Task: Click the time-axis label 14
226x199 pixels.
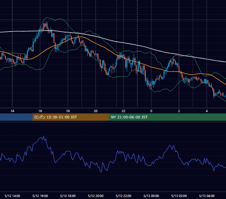Action: click(x=12, y=111)
